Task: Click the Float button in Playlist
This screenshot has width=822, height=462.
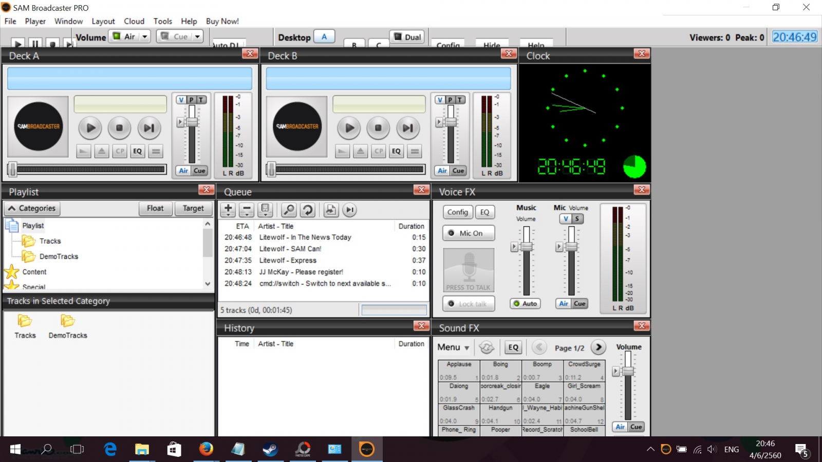Action: pos(155,208)
